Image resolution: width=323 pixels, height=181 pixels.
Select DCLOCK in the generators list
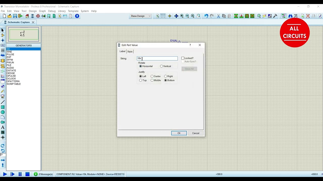coord(11,79)
